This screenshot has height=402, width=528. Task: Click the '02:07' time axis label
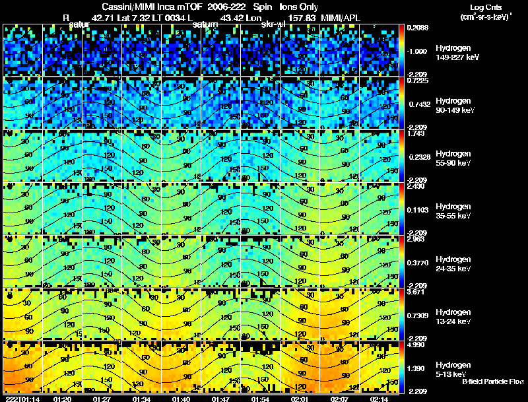tap(339, 399)
